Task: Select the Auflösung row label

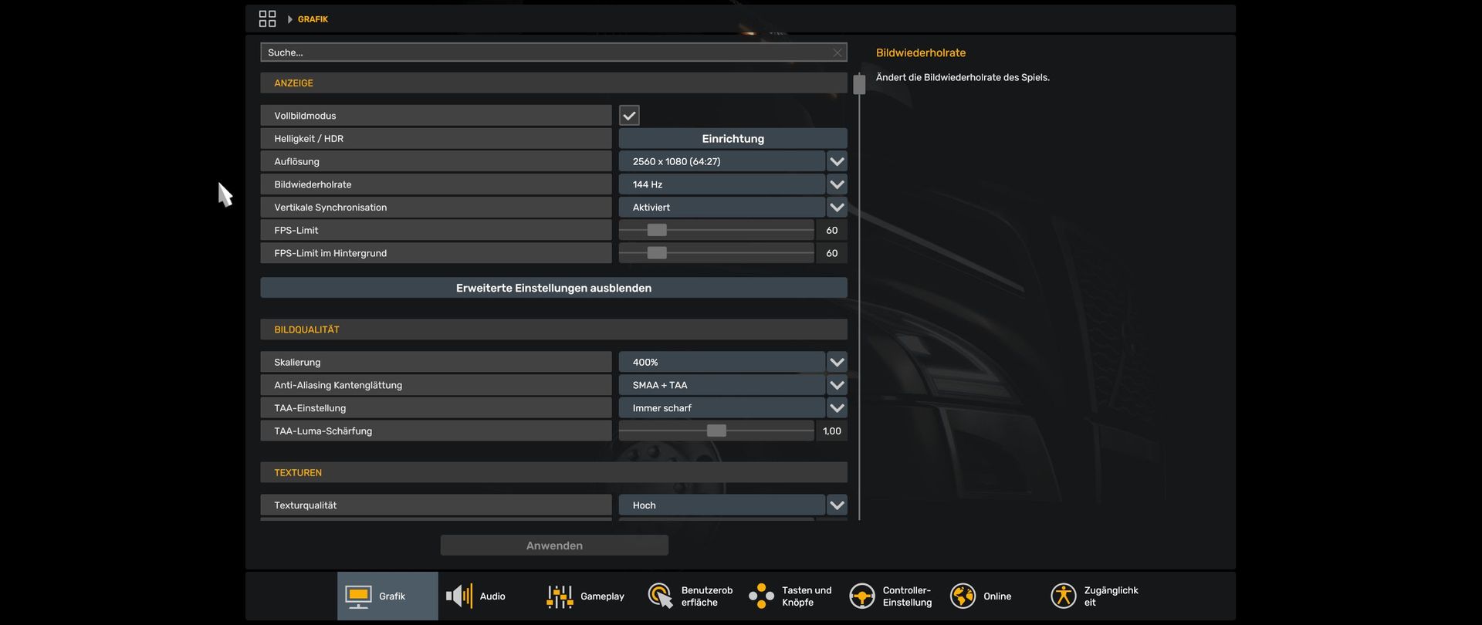Action: 436,161
